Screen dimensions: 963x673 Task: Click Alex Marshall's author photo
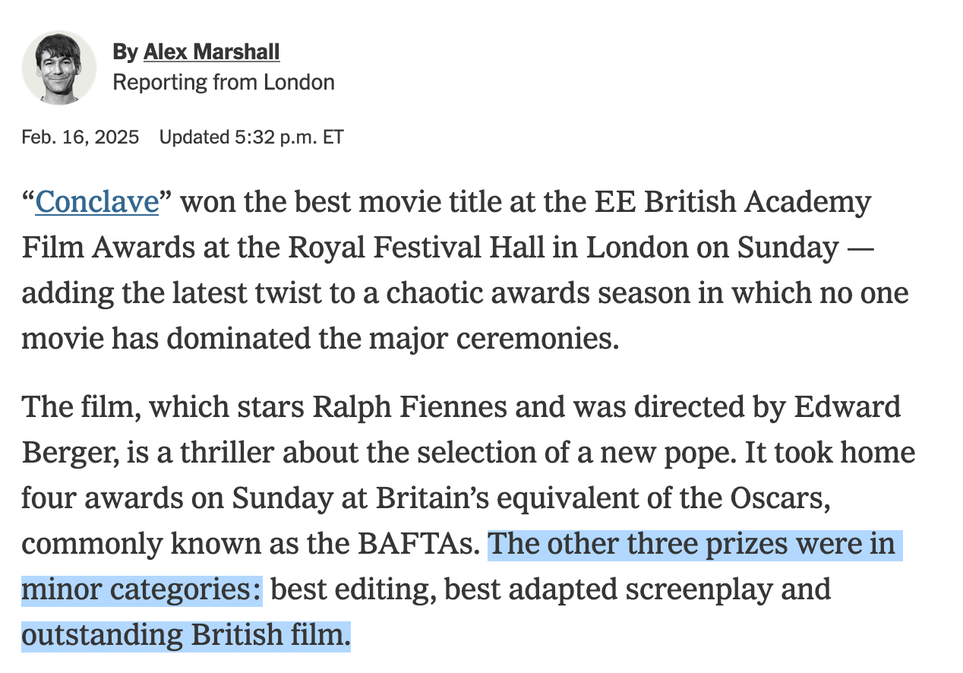tap(59, 68)
